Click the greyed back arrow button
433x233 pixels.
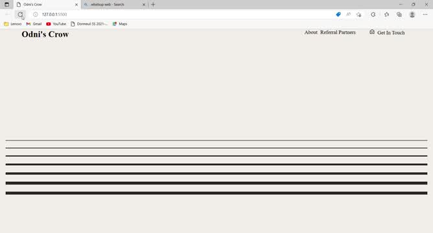(x=8, y=14)
